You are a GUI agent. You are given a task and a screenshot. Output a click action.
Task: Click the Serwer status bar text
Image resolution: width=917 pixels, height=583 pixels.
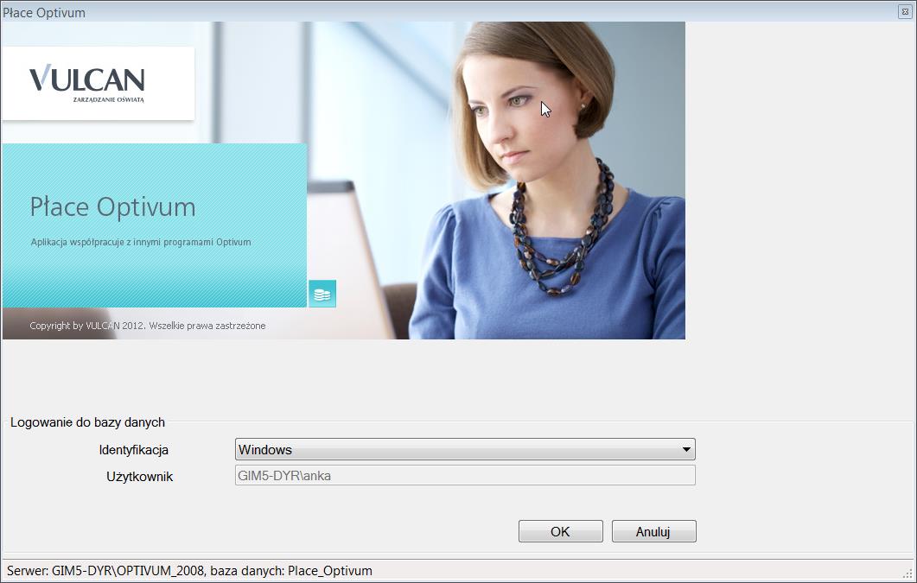(x=189, y=571)
